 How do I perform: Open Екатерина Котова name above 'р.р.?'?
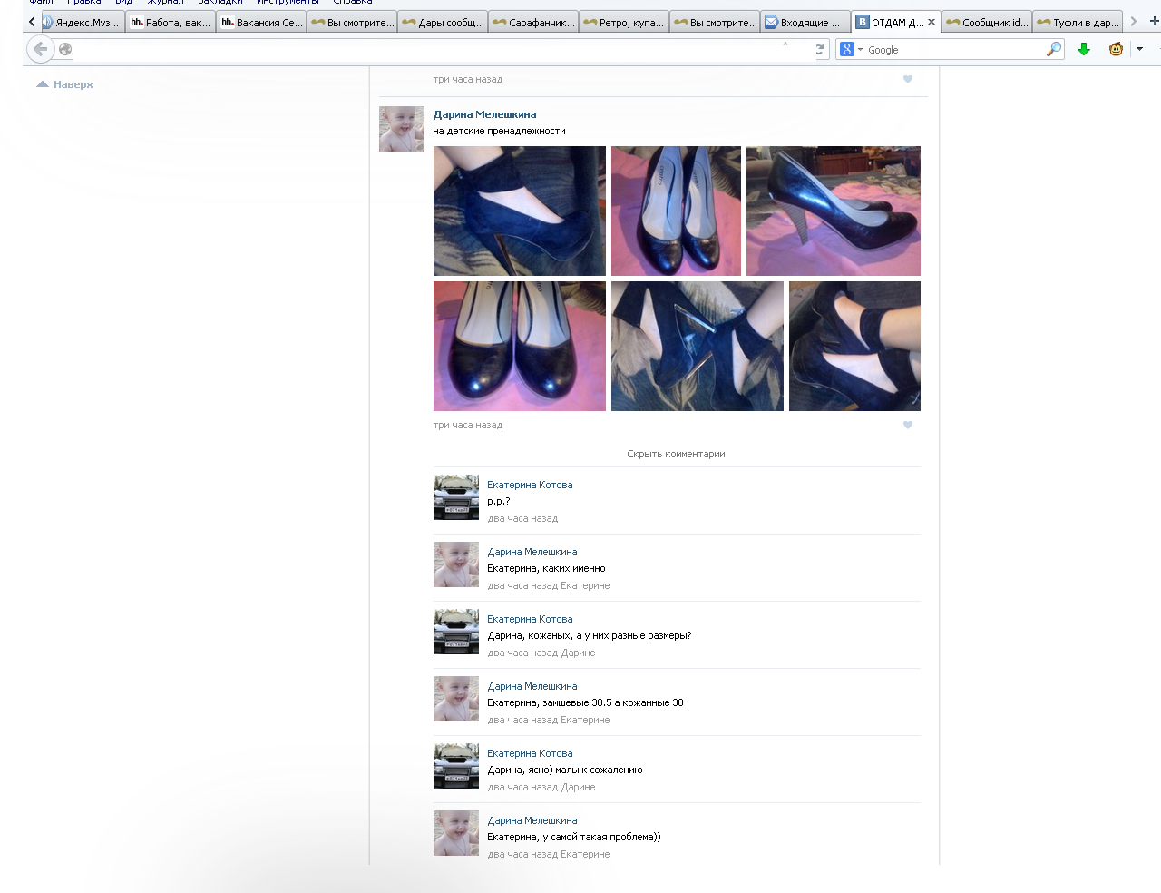click(530, 485)
